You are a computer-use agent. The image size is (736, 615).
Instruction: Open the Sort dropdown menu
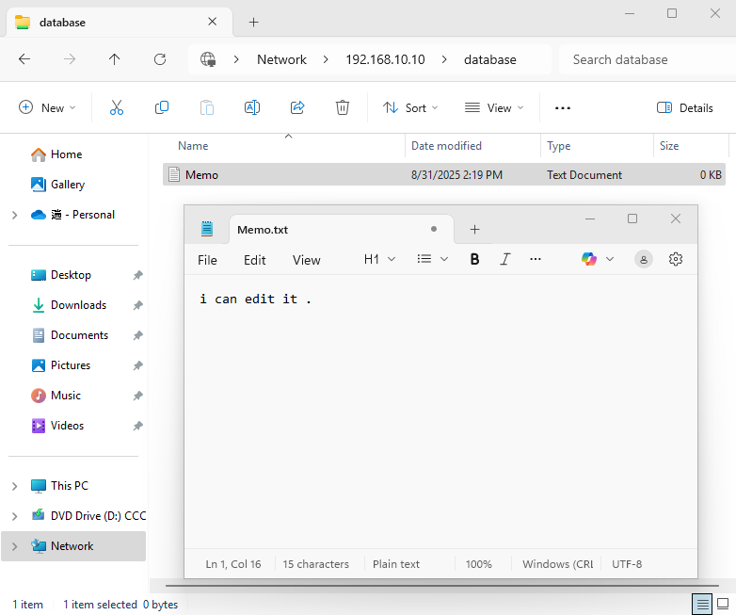pyautogui.click(x=410, y=108)
